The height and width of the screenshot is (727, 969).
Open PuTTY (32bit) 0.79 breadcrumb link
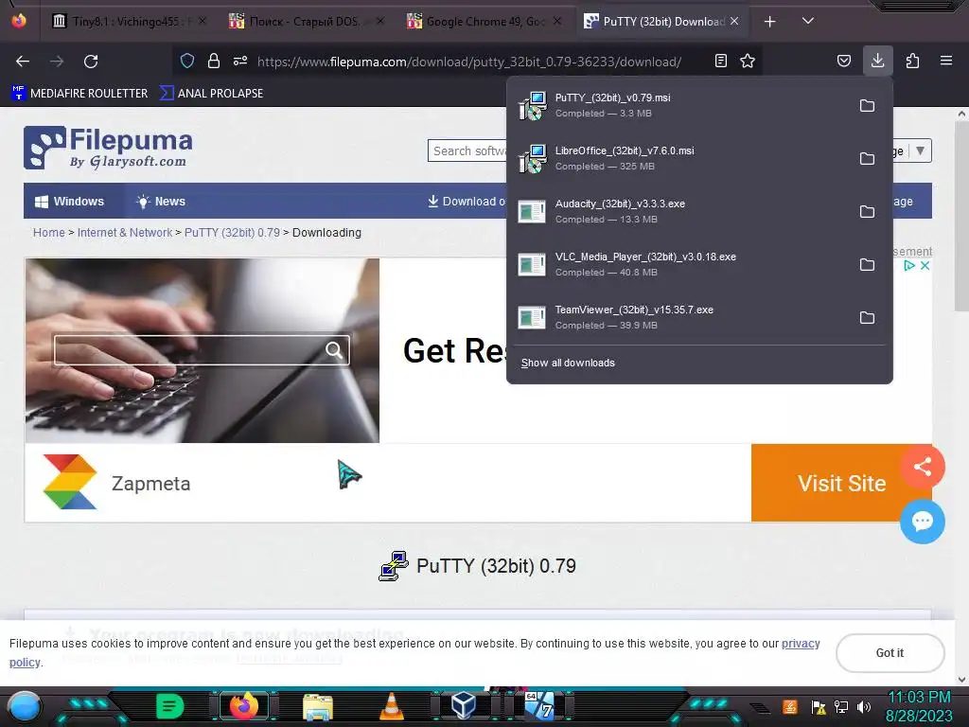[x=233, y=233]
